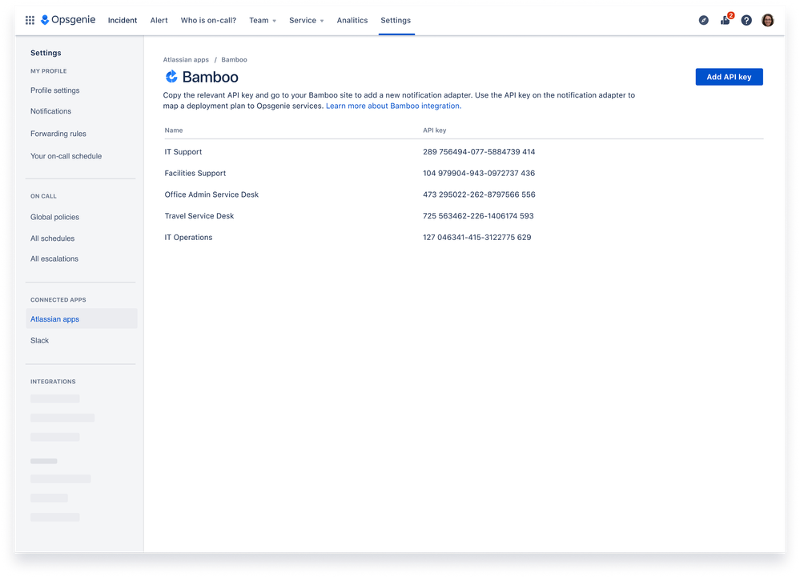Click API key 725 563462-226-1406174 593

pyautogui.click(x=478, y=216)
